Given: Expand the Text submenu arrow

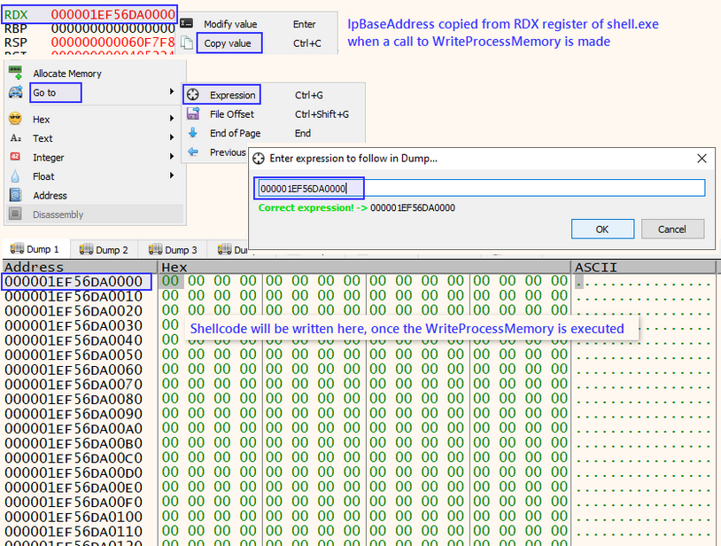Looking at the screenshot, I should [x=171, y=137].
